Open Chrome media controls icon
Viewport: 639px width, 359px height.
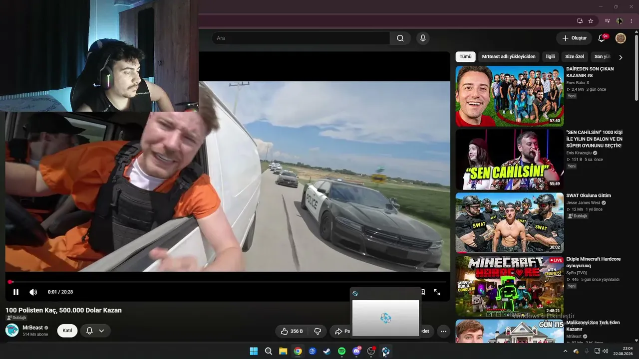click(608, 21)
